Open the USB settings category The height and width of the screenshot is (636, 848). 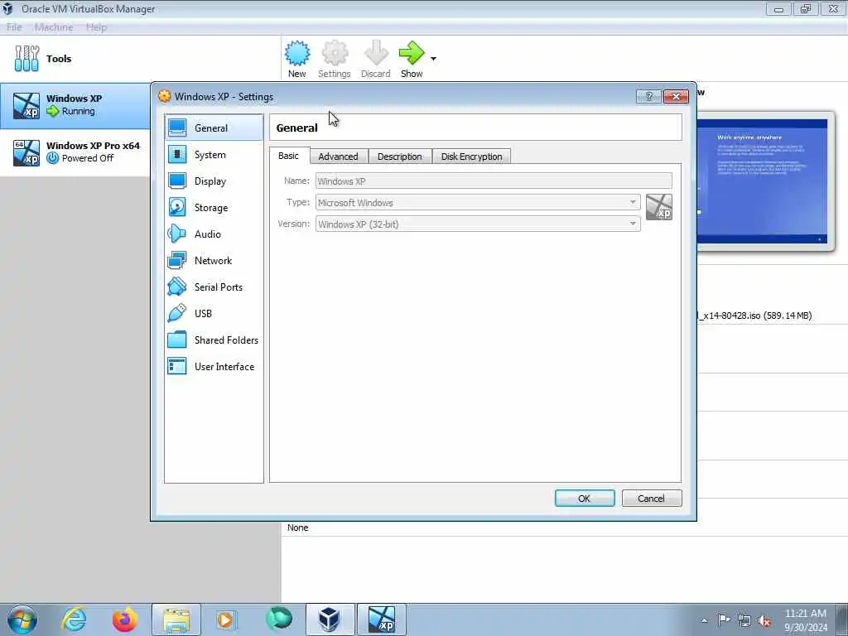(214, 314)
